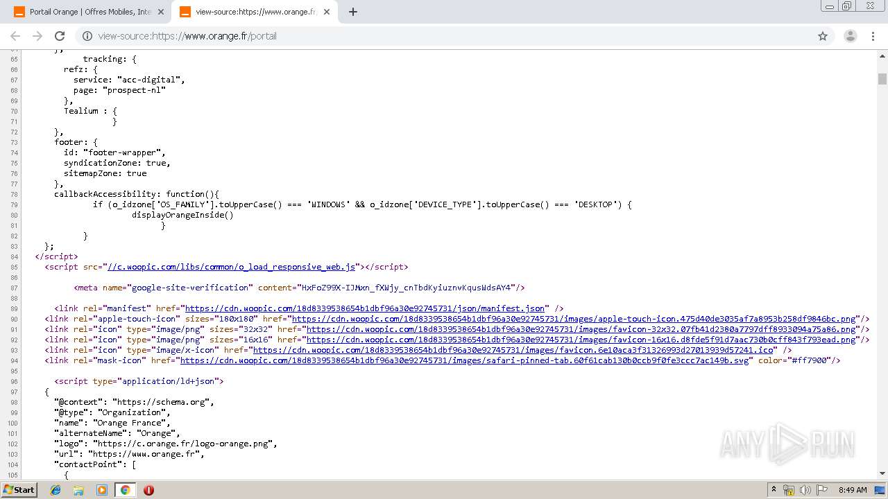Click 'page: "prospect-nl"' text
The width and height of the screenshot is (888, 499).
point(119,90)
